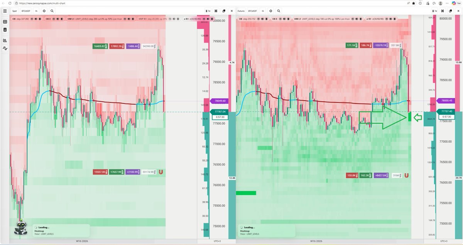Toggle visibility of HM L1 step 200 heatmap

(125, 19)
